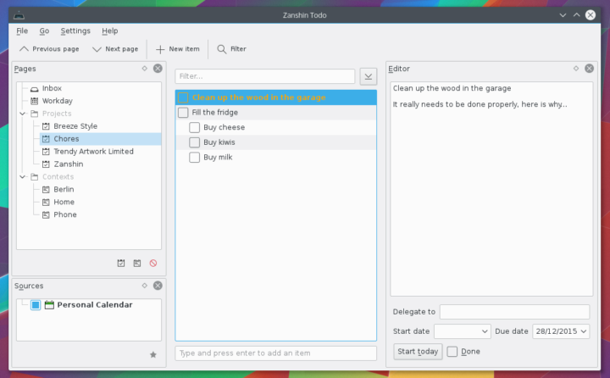Float the Editor panel with diamond icon
The image size is (610, 378).
click(576, 68)
